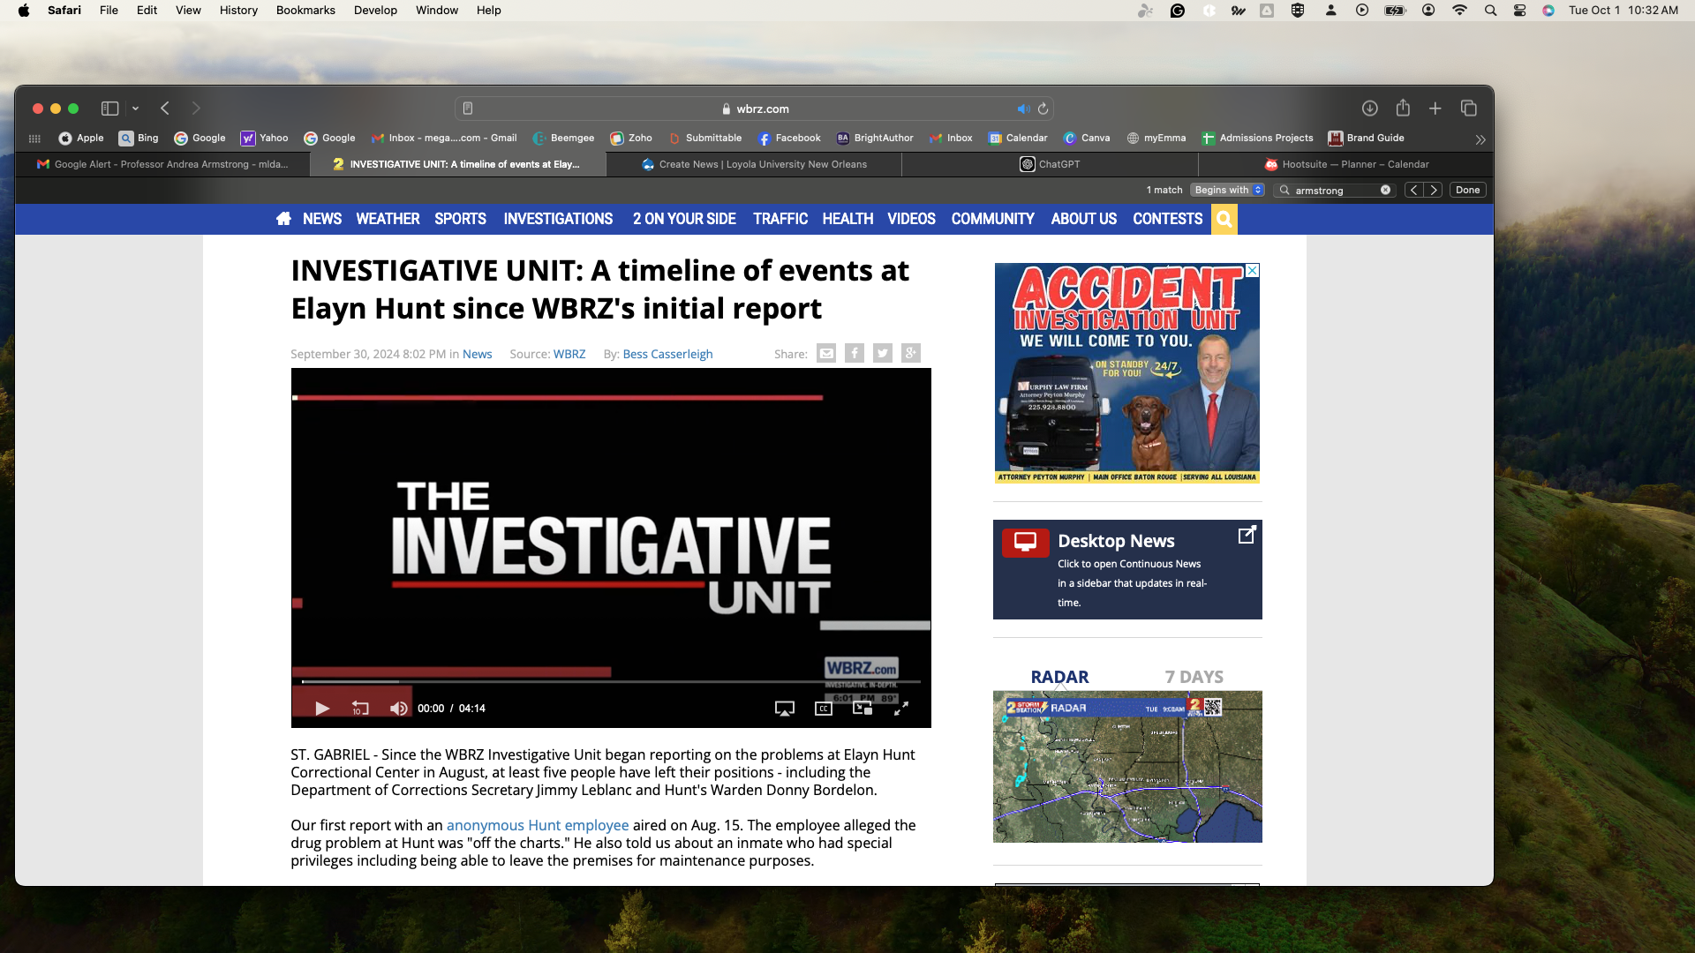Open Safari downloads icon
The height and width of the screenshot is (953, 1695).
(x=1369, y=109)
